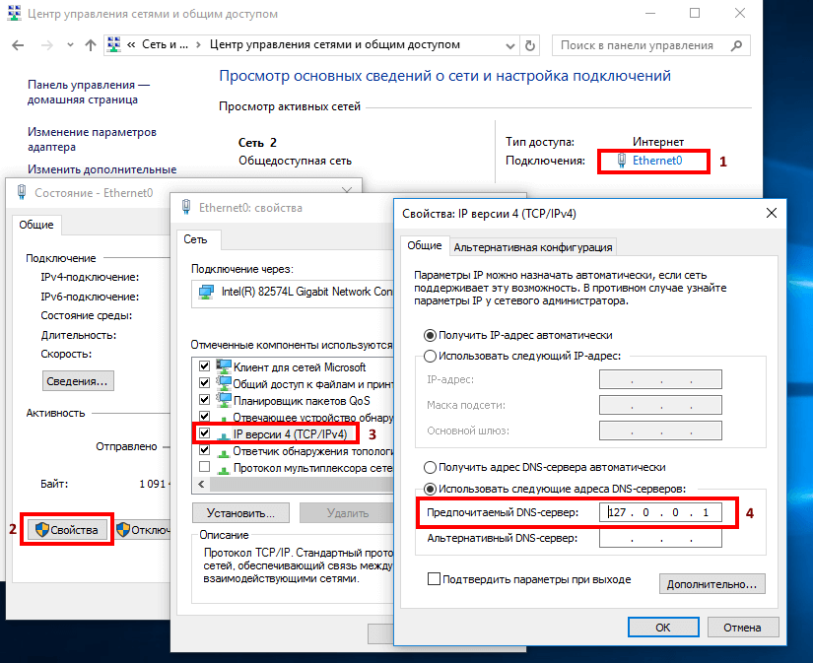Select the "Общие" tab in IPv4 properties

click(x=424, y=245)
